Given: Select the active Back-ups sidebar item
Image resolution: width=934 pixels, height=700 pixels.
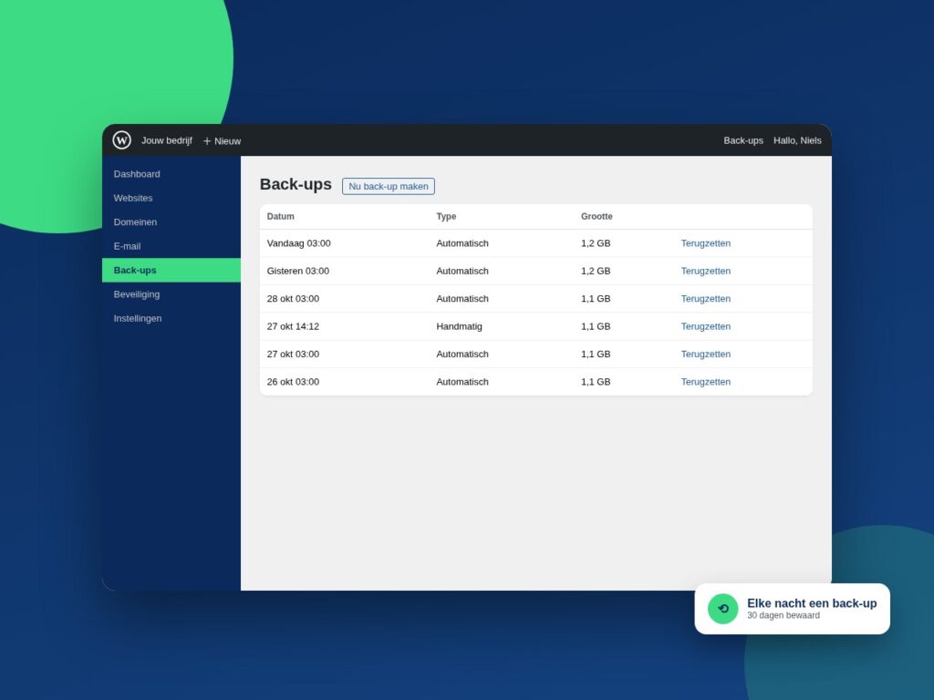Looking at the screenshot, I should pos(171,270).
